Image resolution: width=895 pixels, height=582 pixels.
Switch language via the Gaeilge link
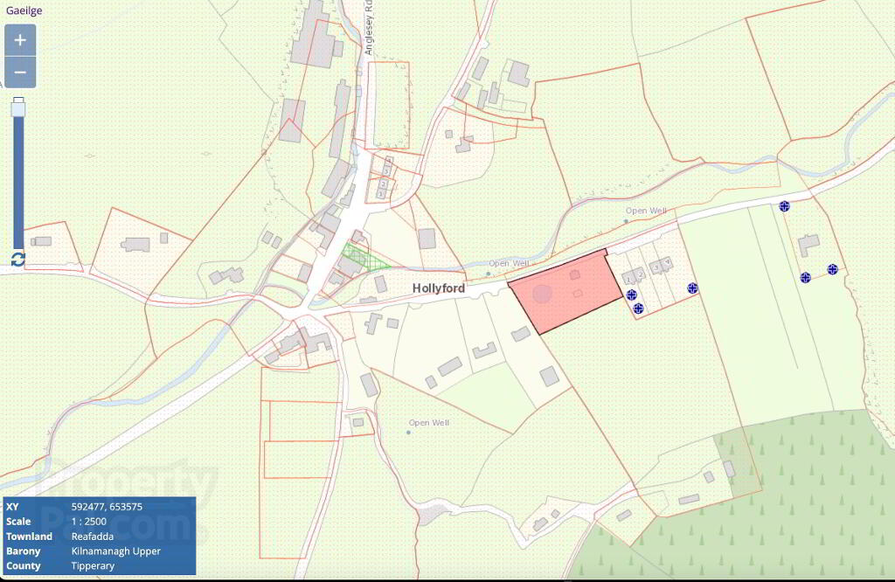[x=24, y=10]
